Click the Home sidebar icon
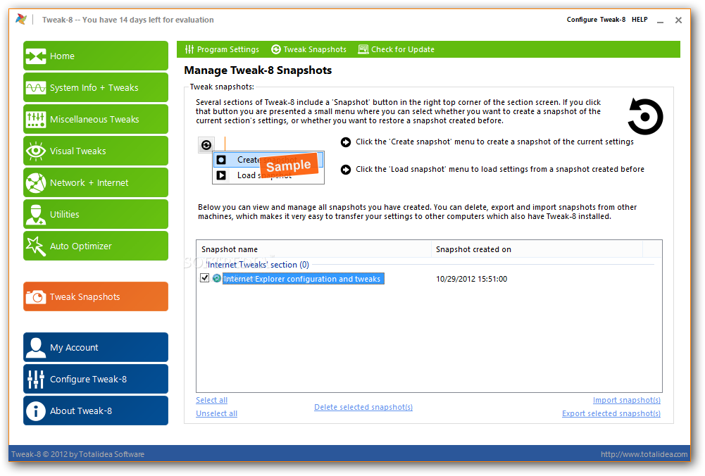The image size is (705, 476). tap(35, 56)
